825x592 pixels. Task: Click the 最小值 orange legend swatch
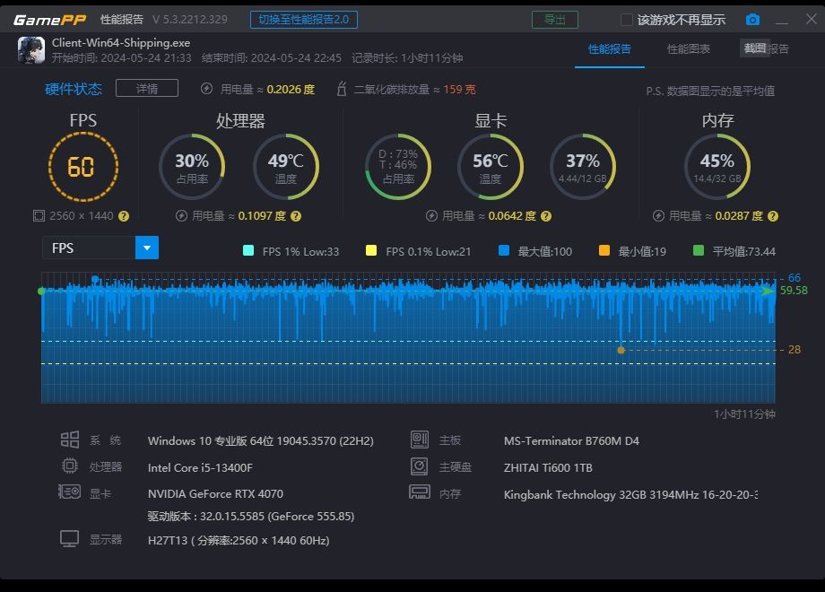[604, 250]
